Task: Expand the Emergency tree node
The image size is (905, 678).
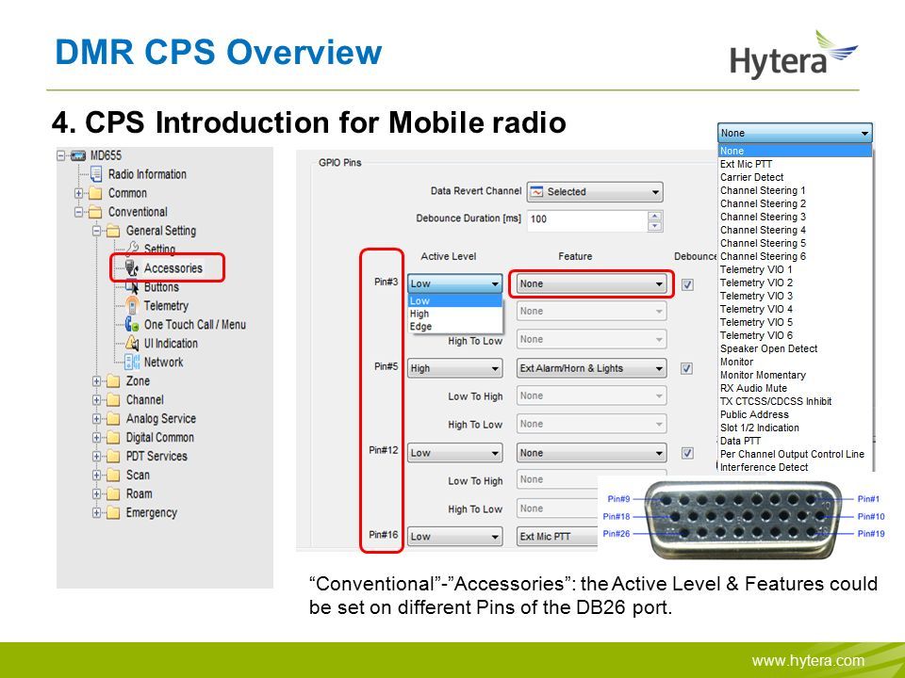Action: [x=96, y=513]
